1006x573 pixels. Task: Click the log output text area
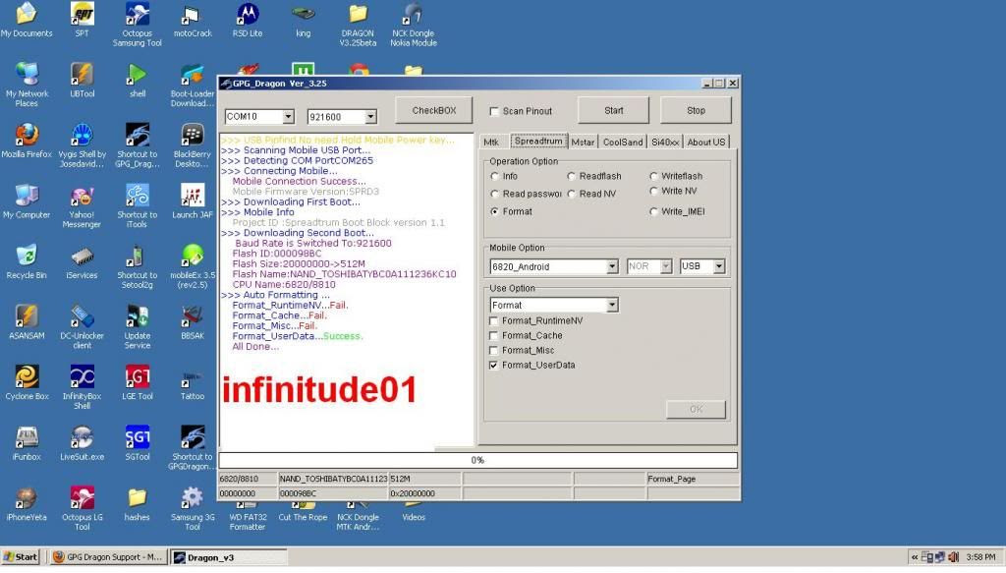(x=347, y=289)
